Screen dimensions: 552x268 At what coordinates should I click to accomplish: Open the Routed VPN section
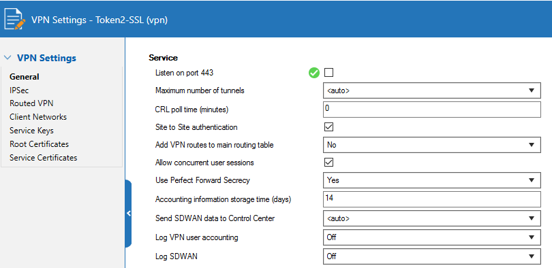tap(31, 103)
